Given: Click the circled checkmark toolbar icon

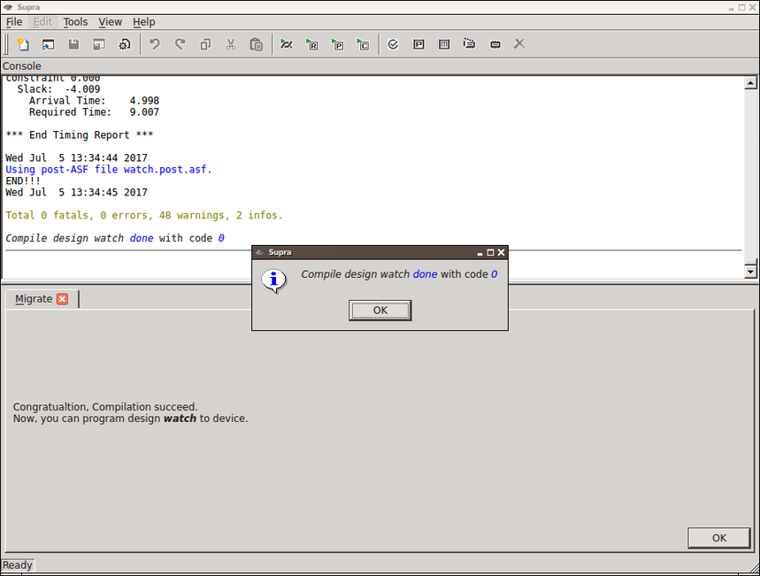Looking at the screenshot, I should (x=393, y=44).
